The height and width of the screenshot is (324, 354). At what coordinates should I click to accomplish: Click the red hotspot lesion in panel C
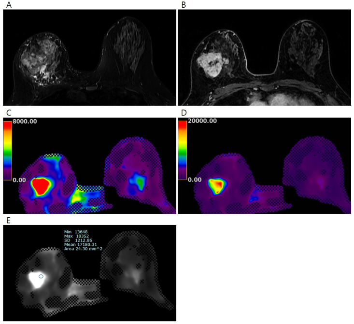42,186
